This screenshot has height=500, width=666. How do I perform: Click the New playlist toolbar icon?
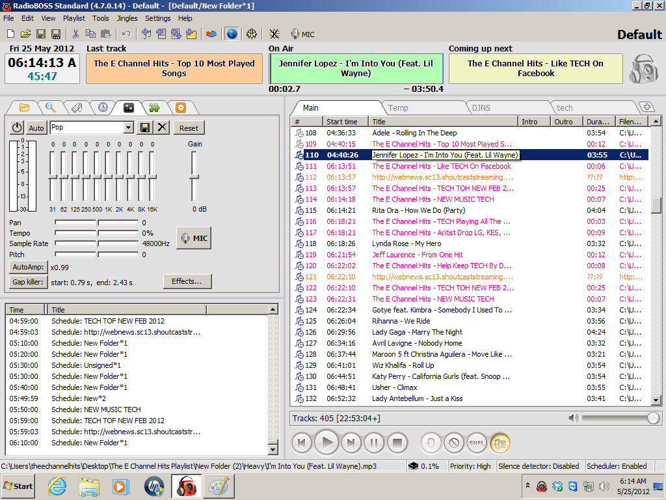pos(11,34)
